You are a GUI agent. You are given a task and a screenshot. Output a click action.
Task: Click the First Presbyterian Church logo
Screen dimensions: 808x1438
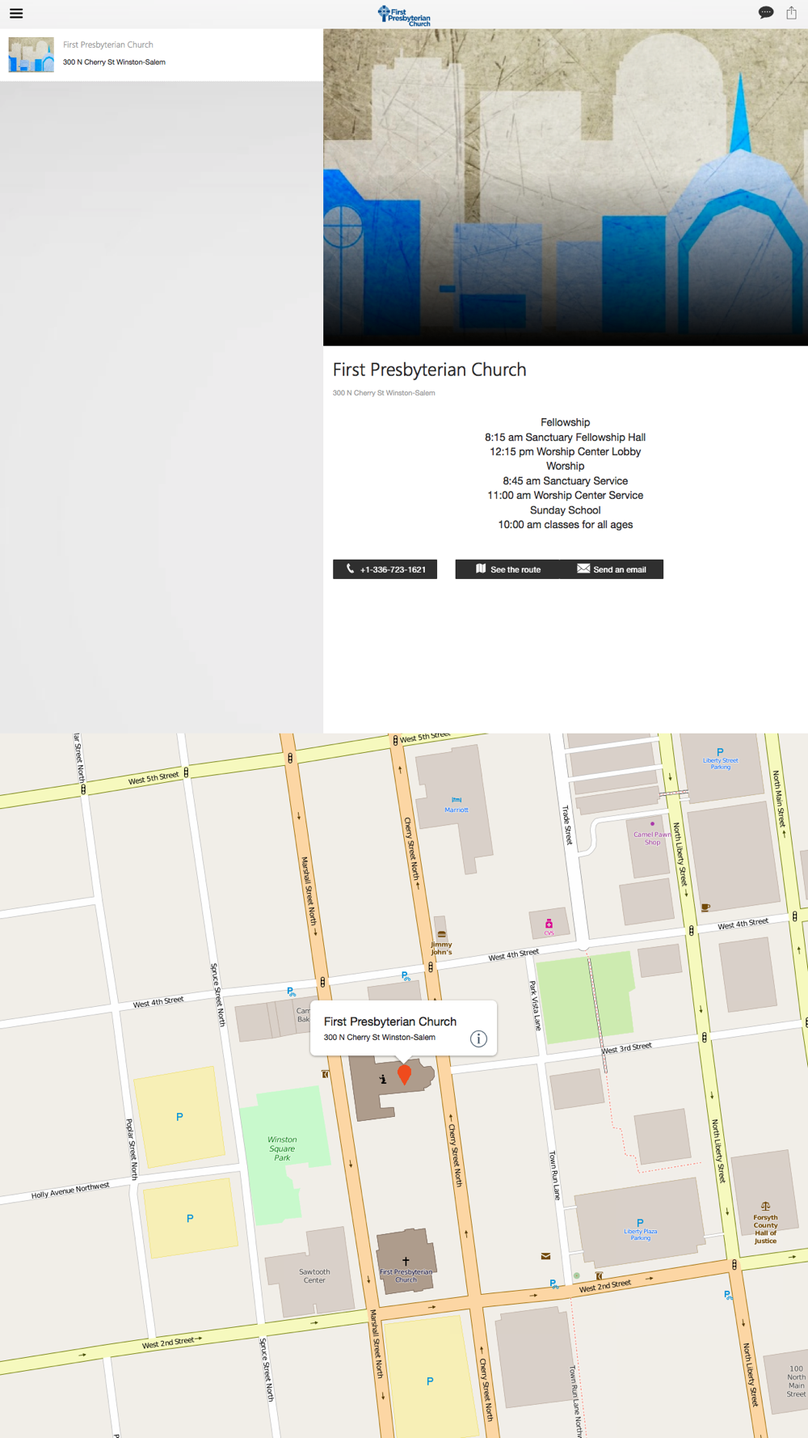coord(404,15)
